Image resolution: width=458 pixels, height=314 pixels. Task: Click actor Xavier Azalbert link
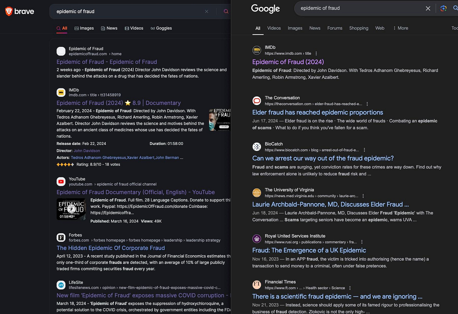(x=141, y=158)
